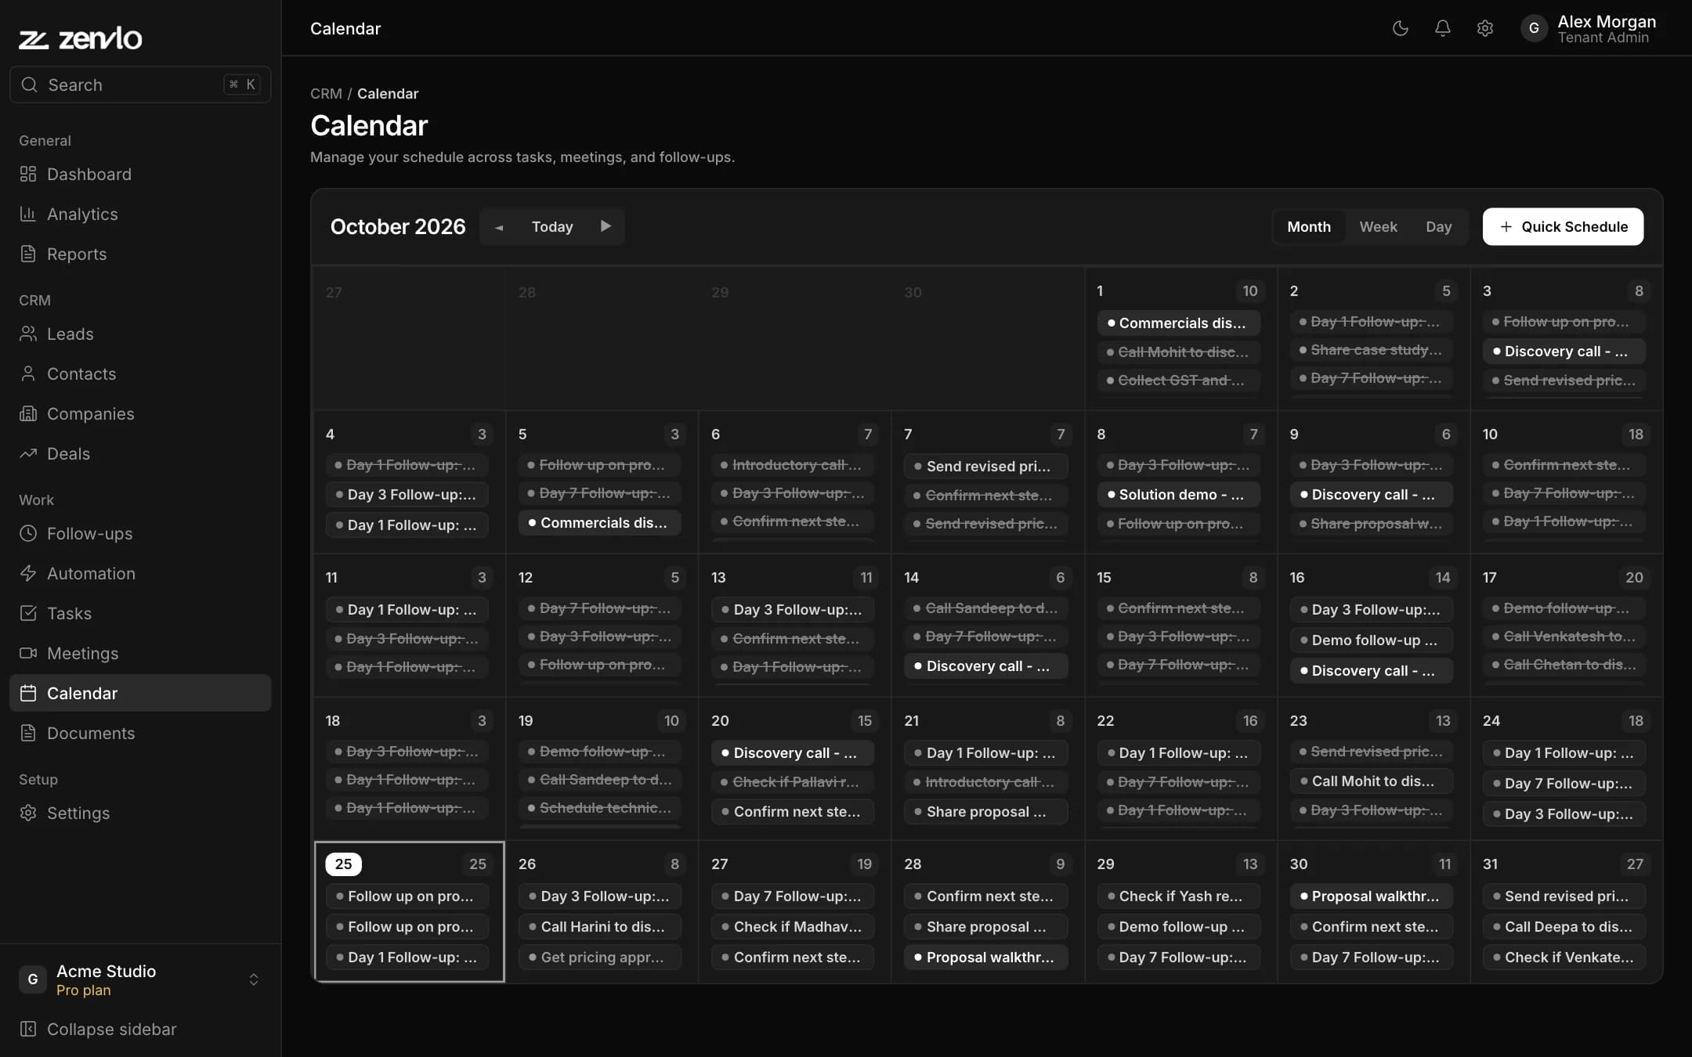This screenshot has width=1692, height=1057.
Task: Open Contacts list
Action: [140, 373]
